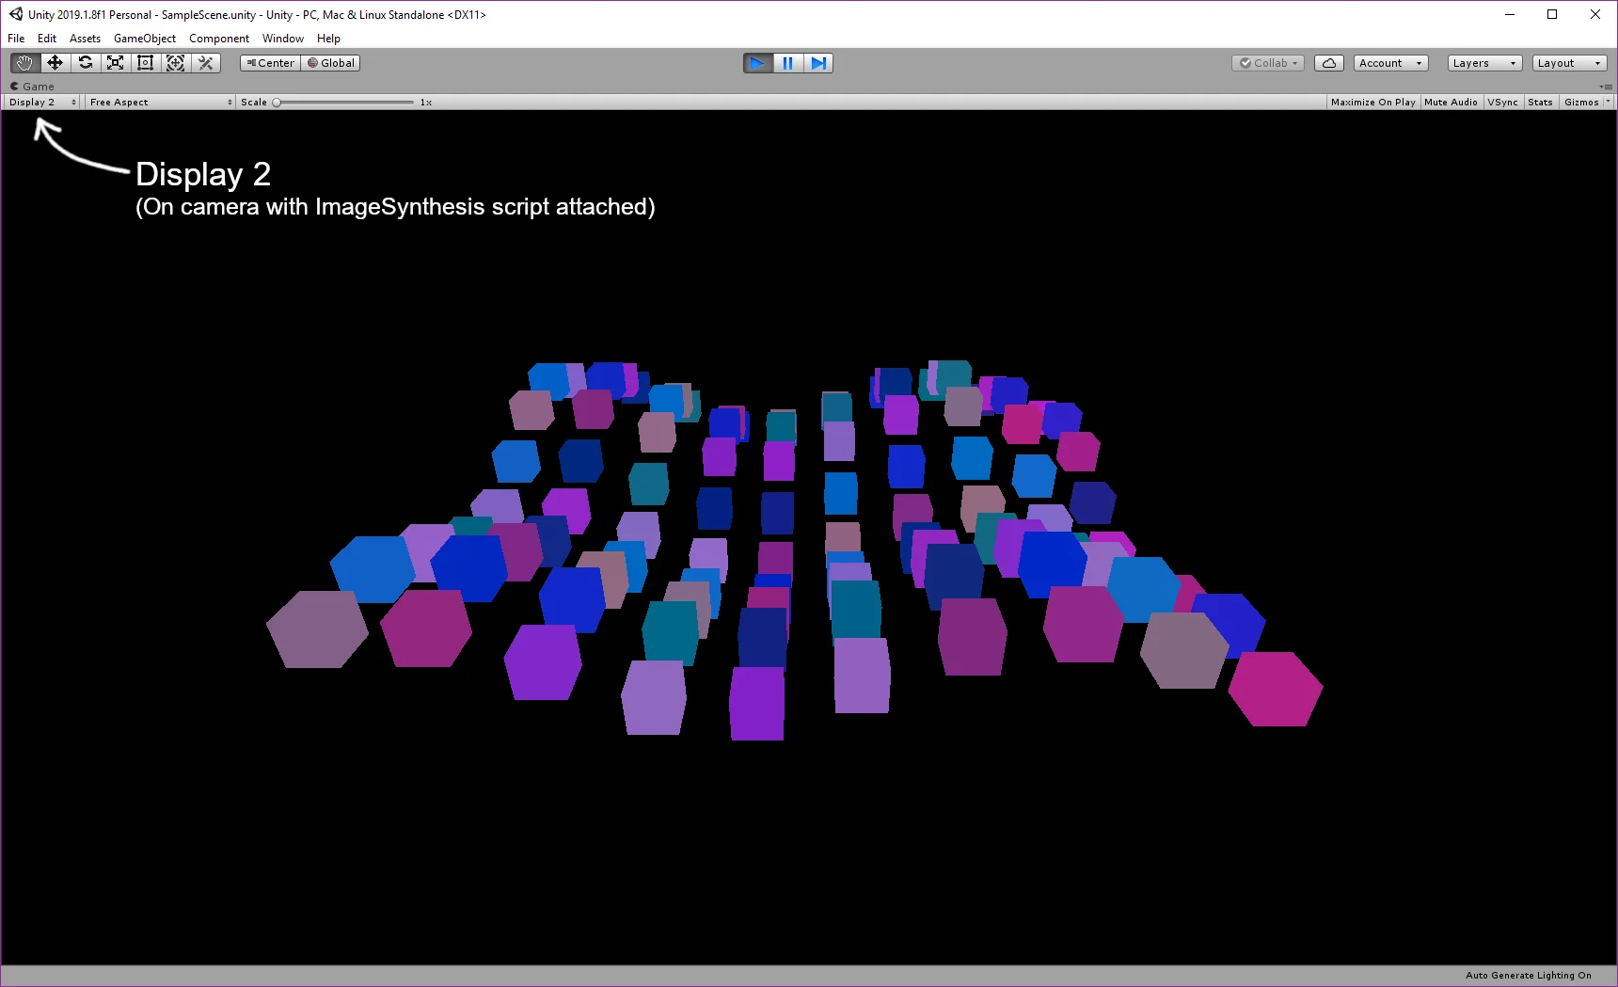This screenshot has width=1618, height=987.
Task: Pause the running game
Action: coord(787,63)
